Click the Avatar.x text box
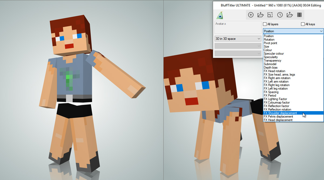 point(238,27)
